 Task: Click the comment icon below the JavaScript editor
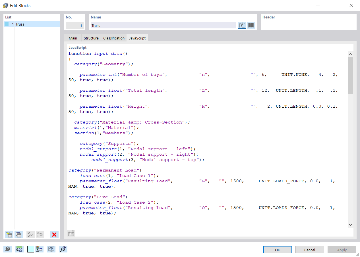pos(71,233)
